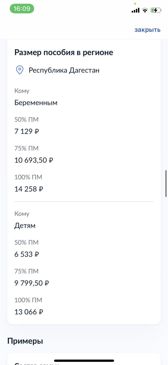Screen dimensions: 168x365
Task: Select the Детям recipient label
Action: [25, 226]
